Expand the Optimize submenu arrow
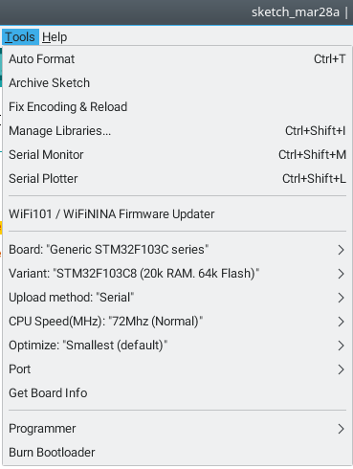The height and width of the screenshot is (469, 353). (x=341, y=346)
